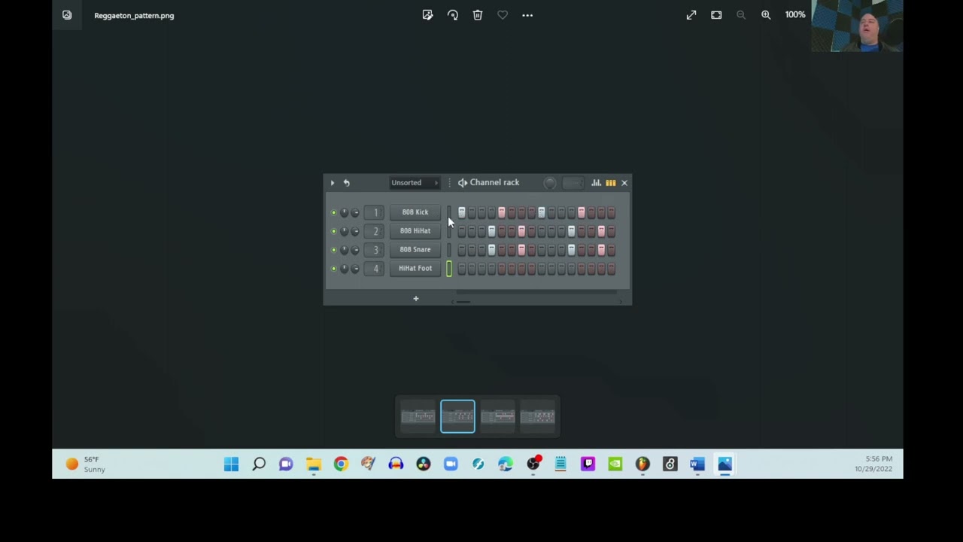The image size is (963, 542).
Task: Launch Google Chrome from the taskbar
Action: pyautogui.click(x=341, y=464)
